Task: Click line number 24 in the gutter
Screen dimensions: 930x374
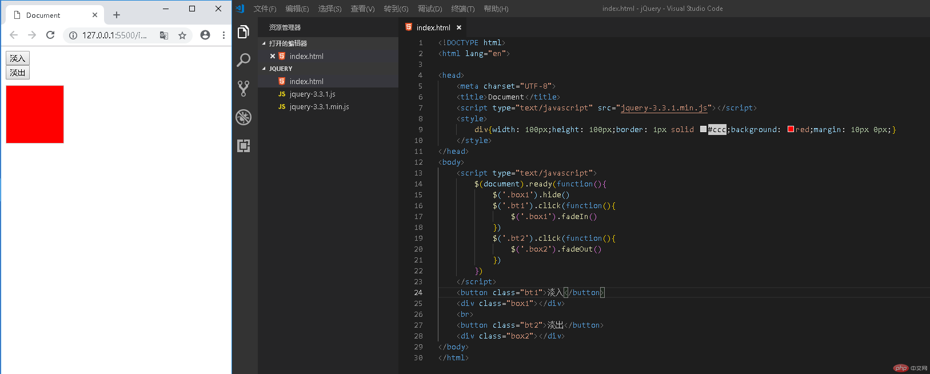Action: coord(418,292)
